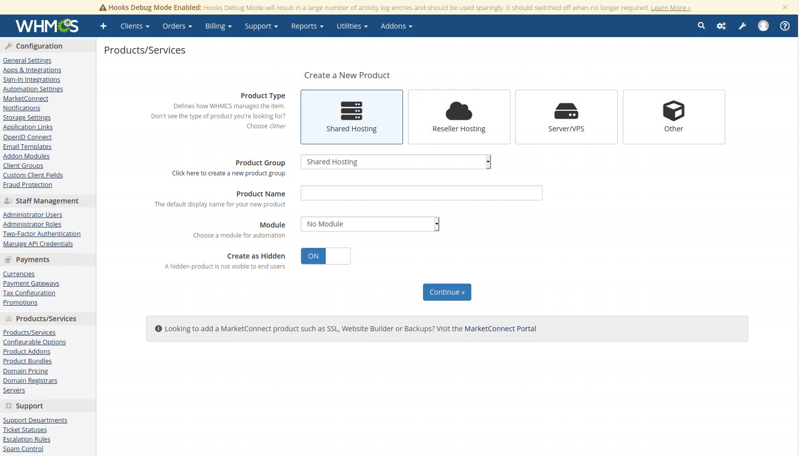Toggle the Create as Hidden switch
This screenshot has height=456, width=799.
326,256
